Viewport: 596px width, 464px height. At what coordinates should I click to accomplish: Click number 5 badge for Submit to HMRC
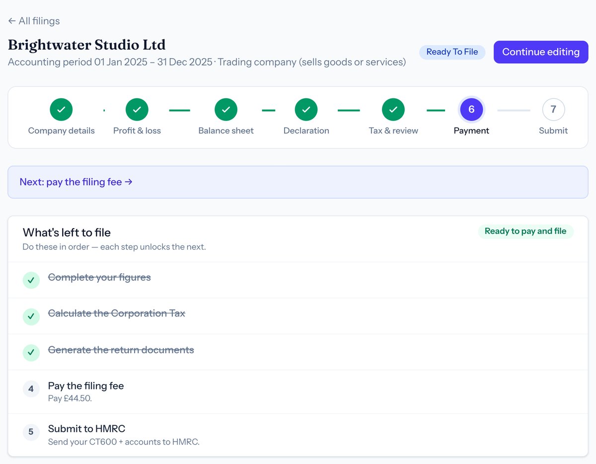click(x=31, y=432)
